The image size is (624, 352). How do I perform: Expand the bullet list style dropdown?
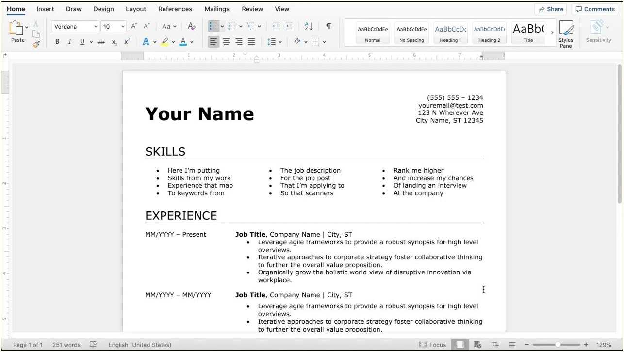(x=222, y=26)
